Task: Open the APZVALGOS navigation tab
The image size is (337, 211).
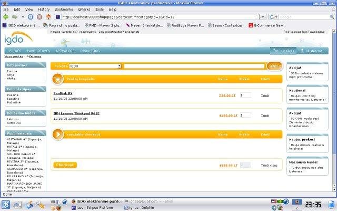Action: (x=65, y=51)
